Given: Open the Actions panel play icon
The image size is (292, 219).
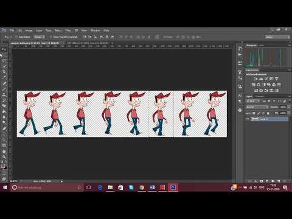Looking at the screenshot, I should click(x=240, y=54).
